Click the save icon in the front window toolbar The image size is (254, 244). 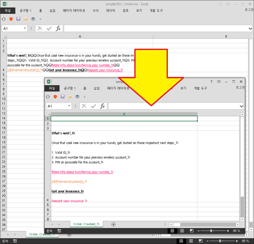tap(63, 97)
